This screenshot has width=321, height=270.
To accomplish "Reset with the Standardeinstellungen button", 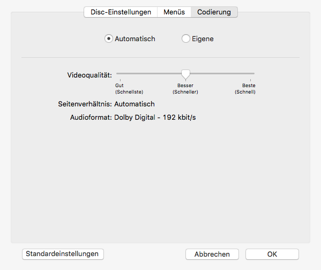I will pyautogui.click(x=63, y=254).
